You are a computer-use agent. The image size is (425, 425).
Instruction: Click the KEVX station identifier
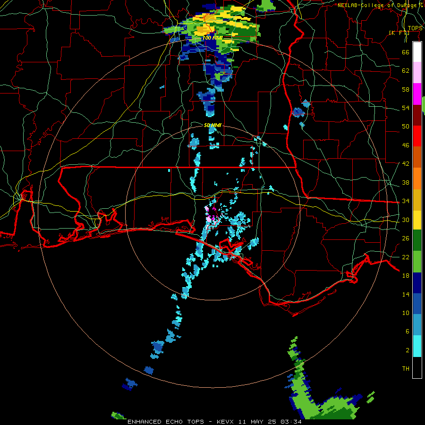(226, 422)
